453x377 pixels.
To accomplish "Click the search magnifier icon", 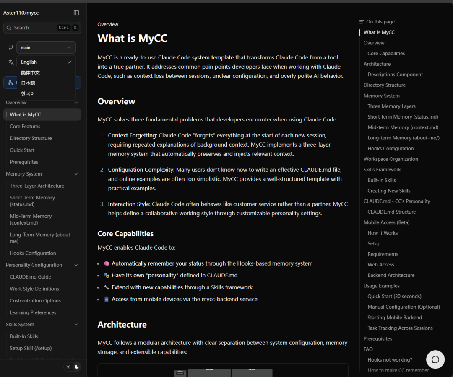I will pyautogui.click(x=9, y=28).
